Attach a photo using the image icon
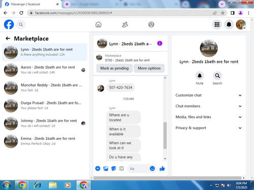 pyautogui.click(x=106, y=168)
